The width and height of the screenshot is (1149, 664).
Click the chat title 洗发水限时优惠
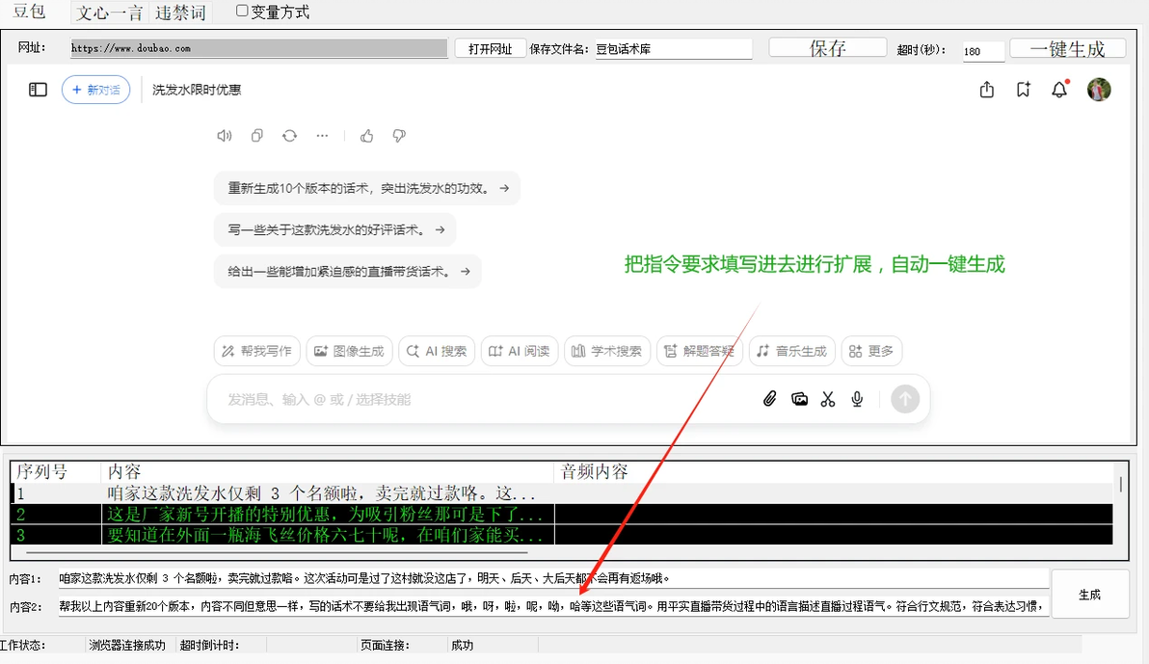point(197,90)
